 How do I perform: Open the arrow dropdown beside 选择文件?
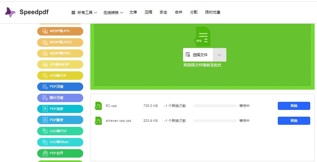click(x=219, y=55)
